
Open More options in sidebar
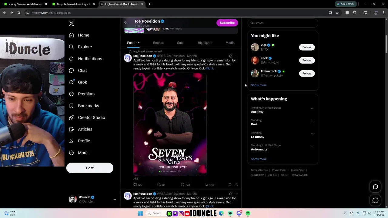pyautogui.click(x=78, y=153)
